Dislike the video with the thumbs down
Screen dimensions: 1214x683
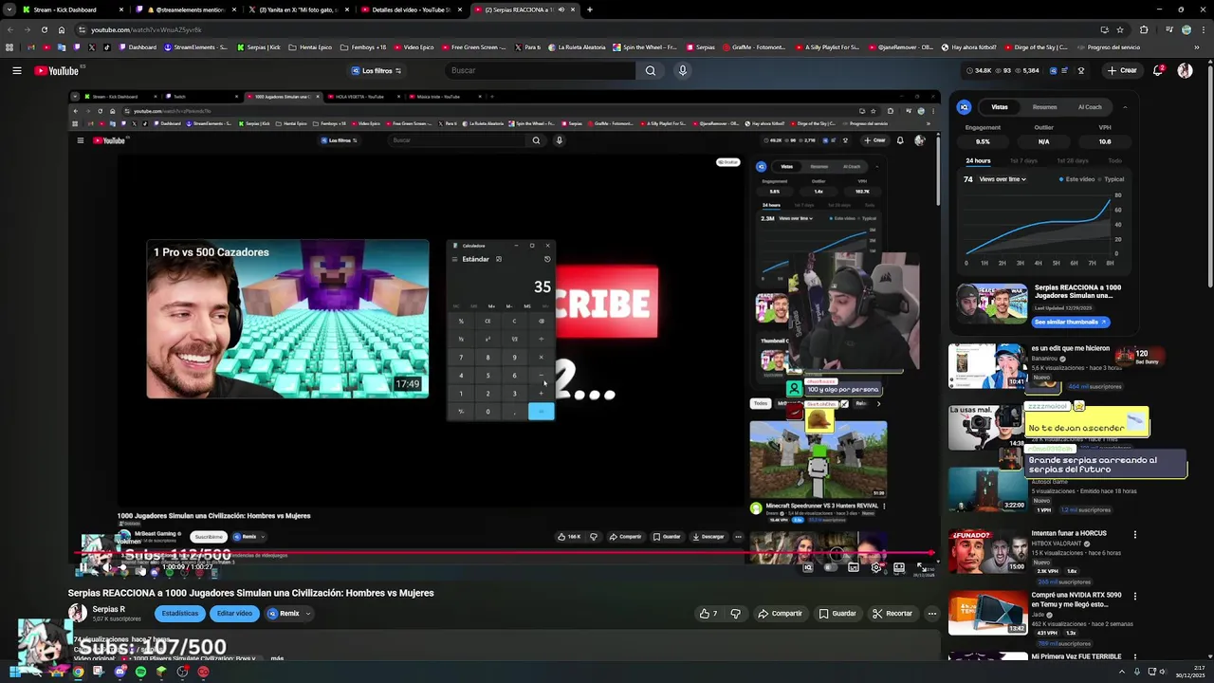click(735, 614)
